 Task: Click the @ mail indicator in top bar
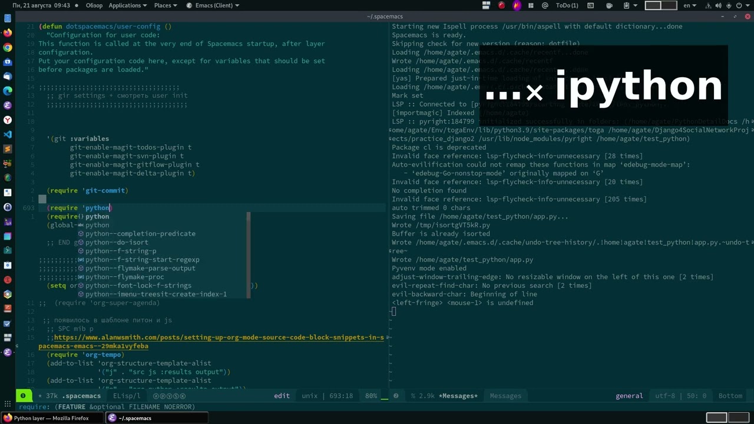click(545, 5)
